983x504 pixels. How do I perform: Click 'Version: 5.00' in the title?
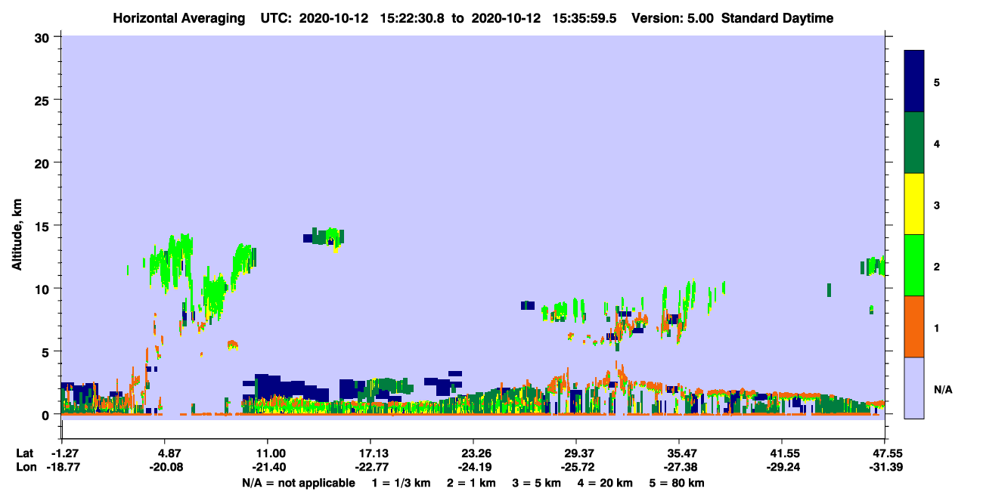point(673,18)
